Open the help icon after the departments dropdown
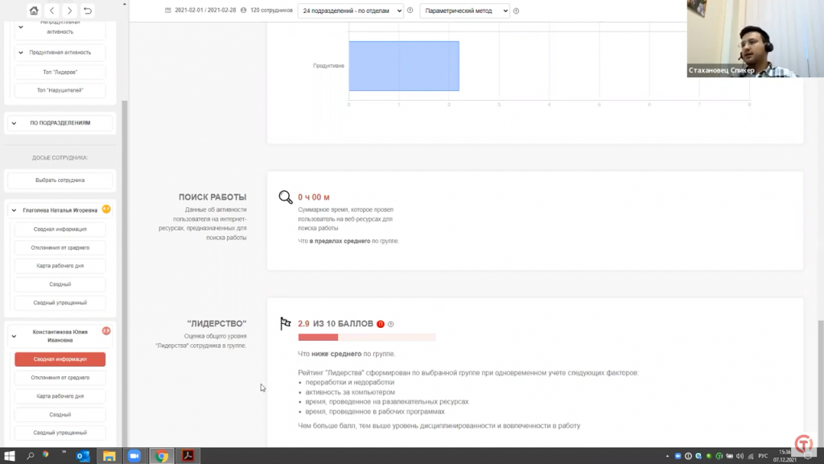The width and height of the screenshot is (824, 464). (410, 10)
